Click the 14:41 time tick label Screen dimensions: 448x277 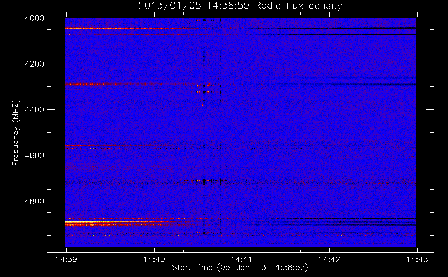[x=242, y=260]
